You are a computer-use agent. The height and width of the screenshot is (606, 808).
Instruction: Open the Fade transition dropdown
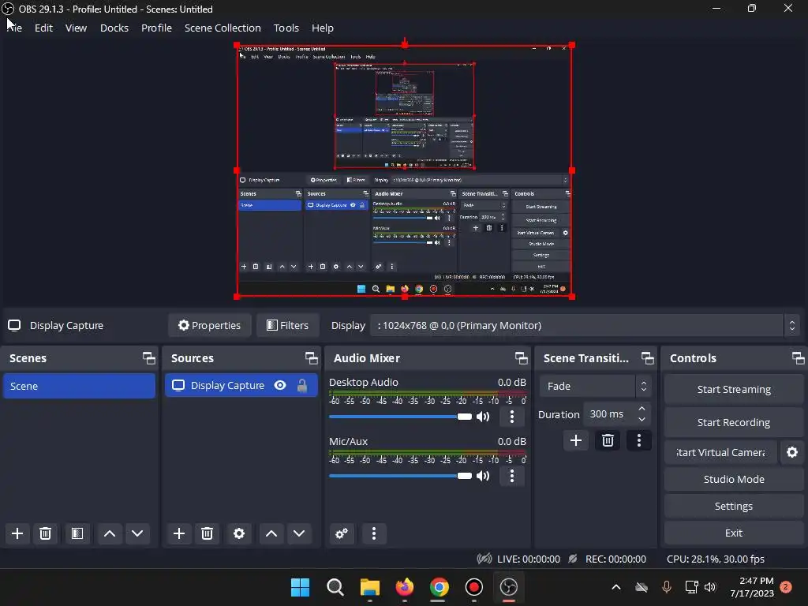tap(596, 386)
